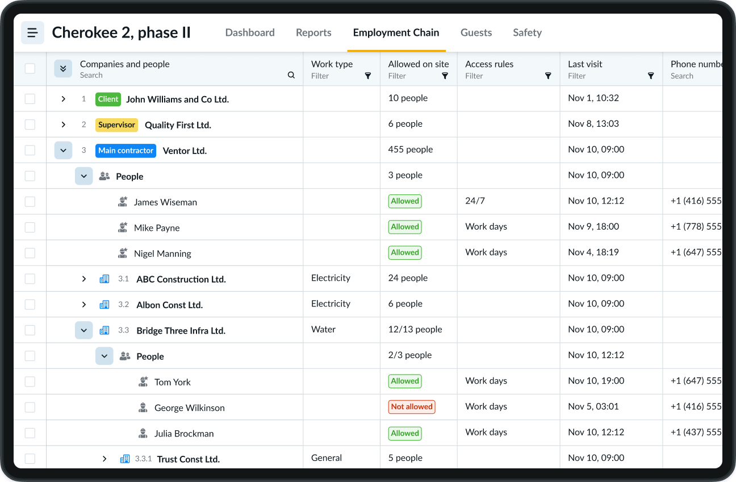Check the box for John Williams and Co Ltd.

point(30,99)
